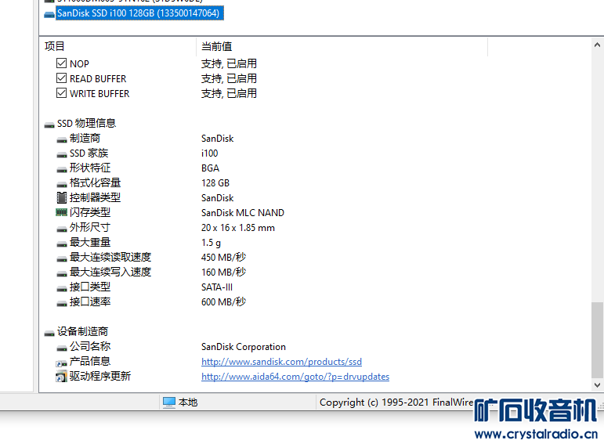The width and height of the screenshot is (604, 444).
Task: Open the aida64.com driver updates link
Action: pos(295,377)
